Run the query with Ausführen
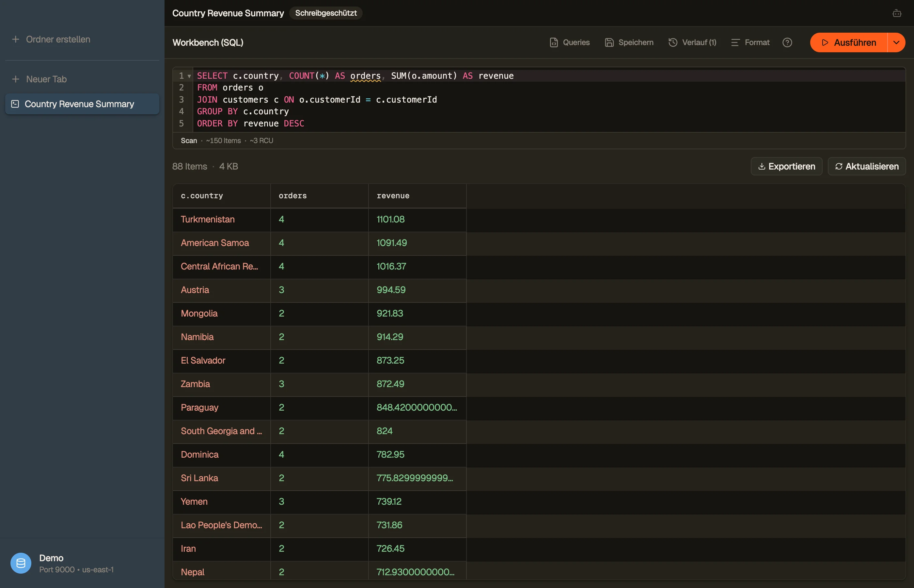This screenshot has height=588, width=914. click(x=849, y=42)
